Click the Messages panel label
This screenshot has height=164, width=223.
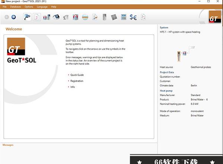[x=8, y=145]
